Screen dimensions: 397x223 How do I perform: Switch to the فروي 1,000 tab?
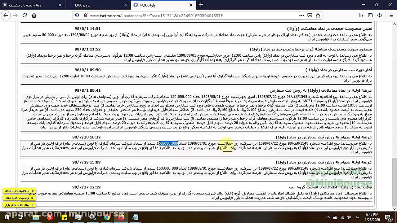point(96,5)
